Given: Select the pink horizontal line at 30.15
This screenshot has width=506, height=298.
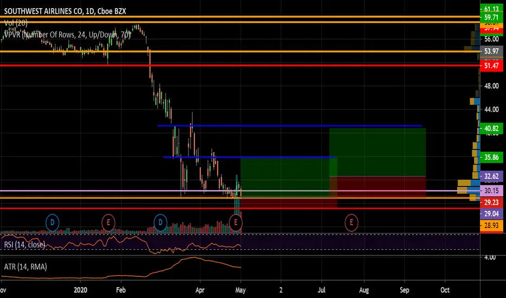Looking at the screenshot, I should 240,191.
